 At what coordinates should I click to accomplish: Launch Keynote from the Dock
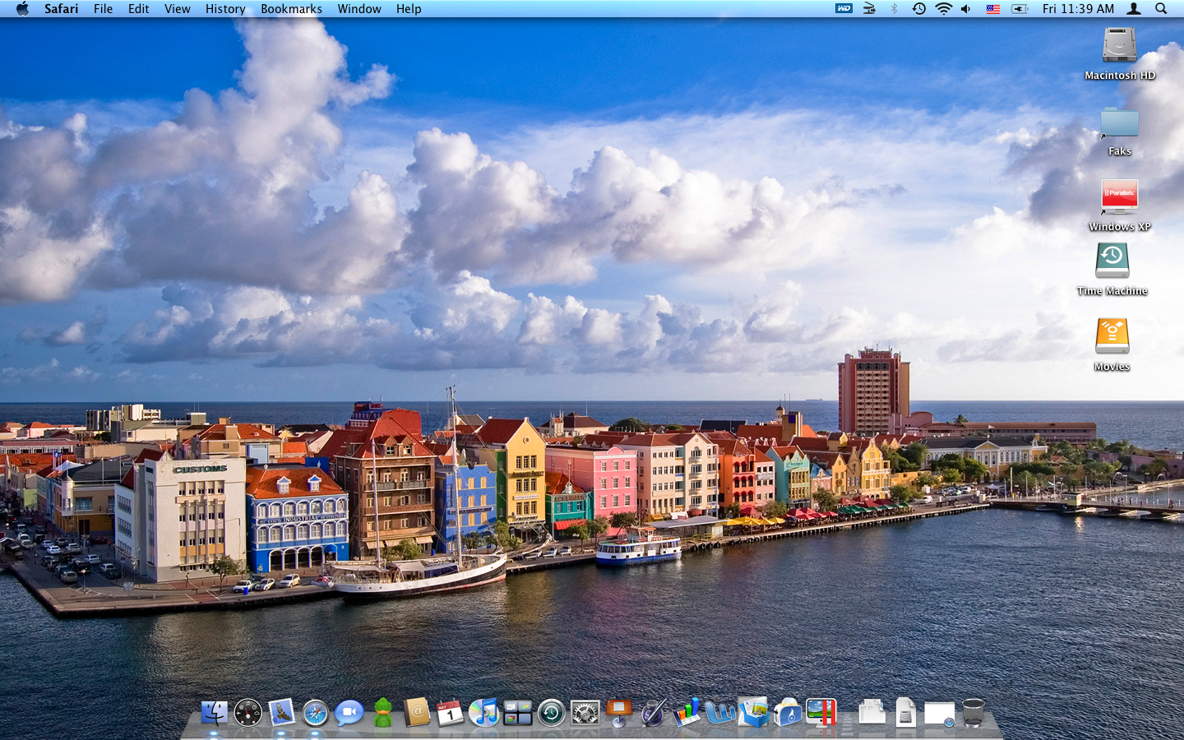pyautogui.click(x=618, y=712)
